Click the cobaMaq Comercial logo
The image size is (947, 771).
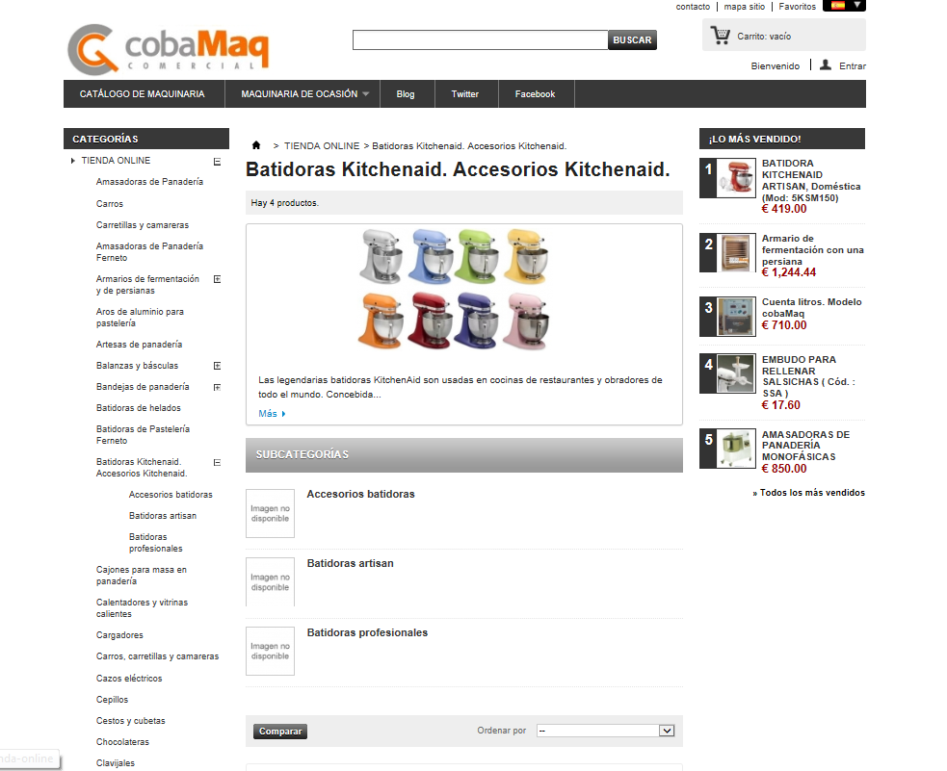point(168,49)
